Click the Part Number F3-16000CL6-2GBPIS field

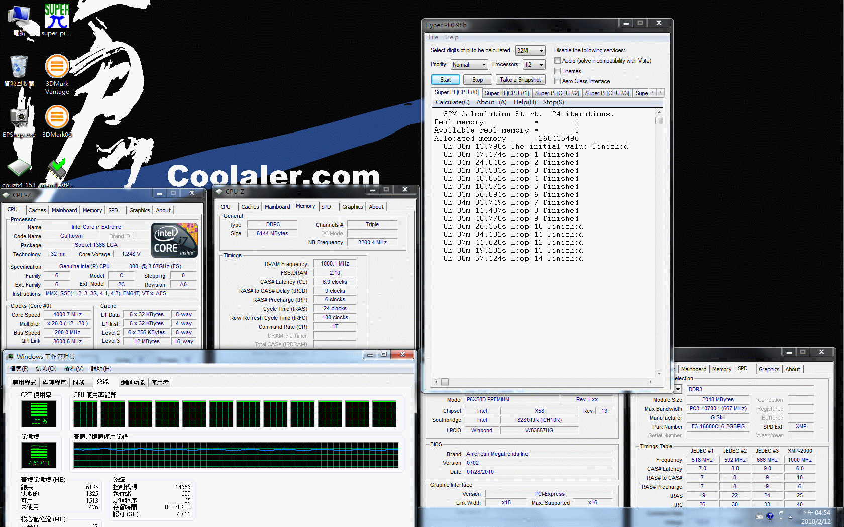pos(718,426)
